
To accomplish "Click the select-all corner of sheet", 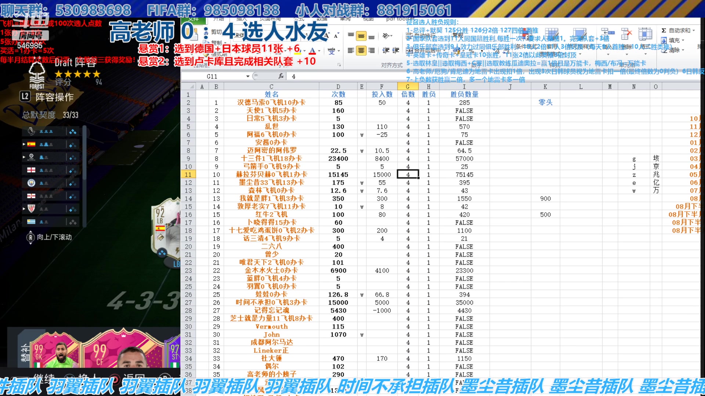I will click(x=188, y=87).
